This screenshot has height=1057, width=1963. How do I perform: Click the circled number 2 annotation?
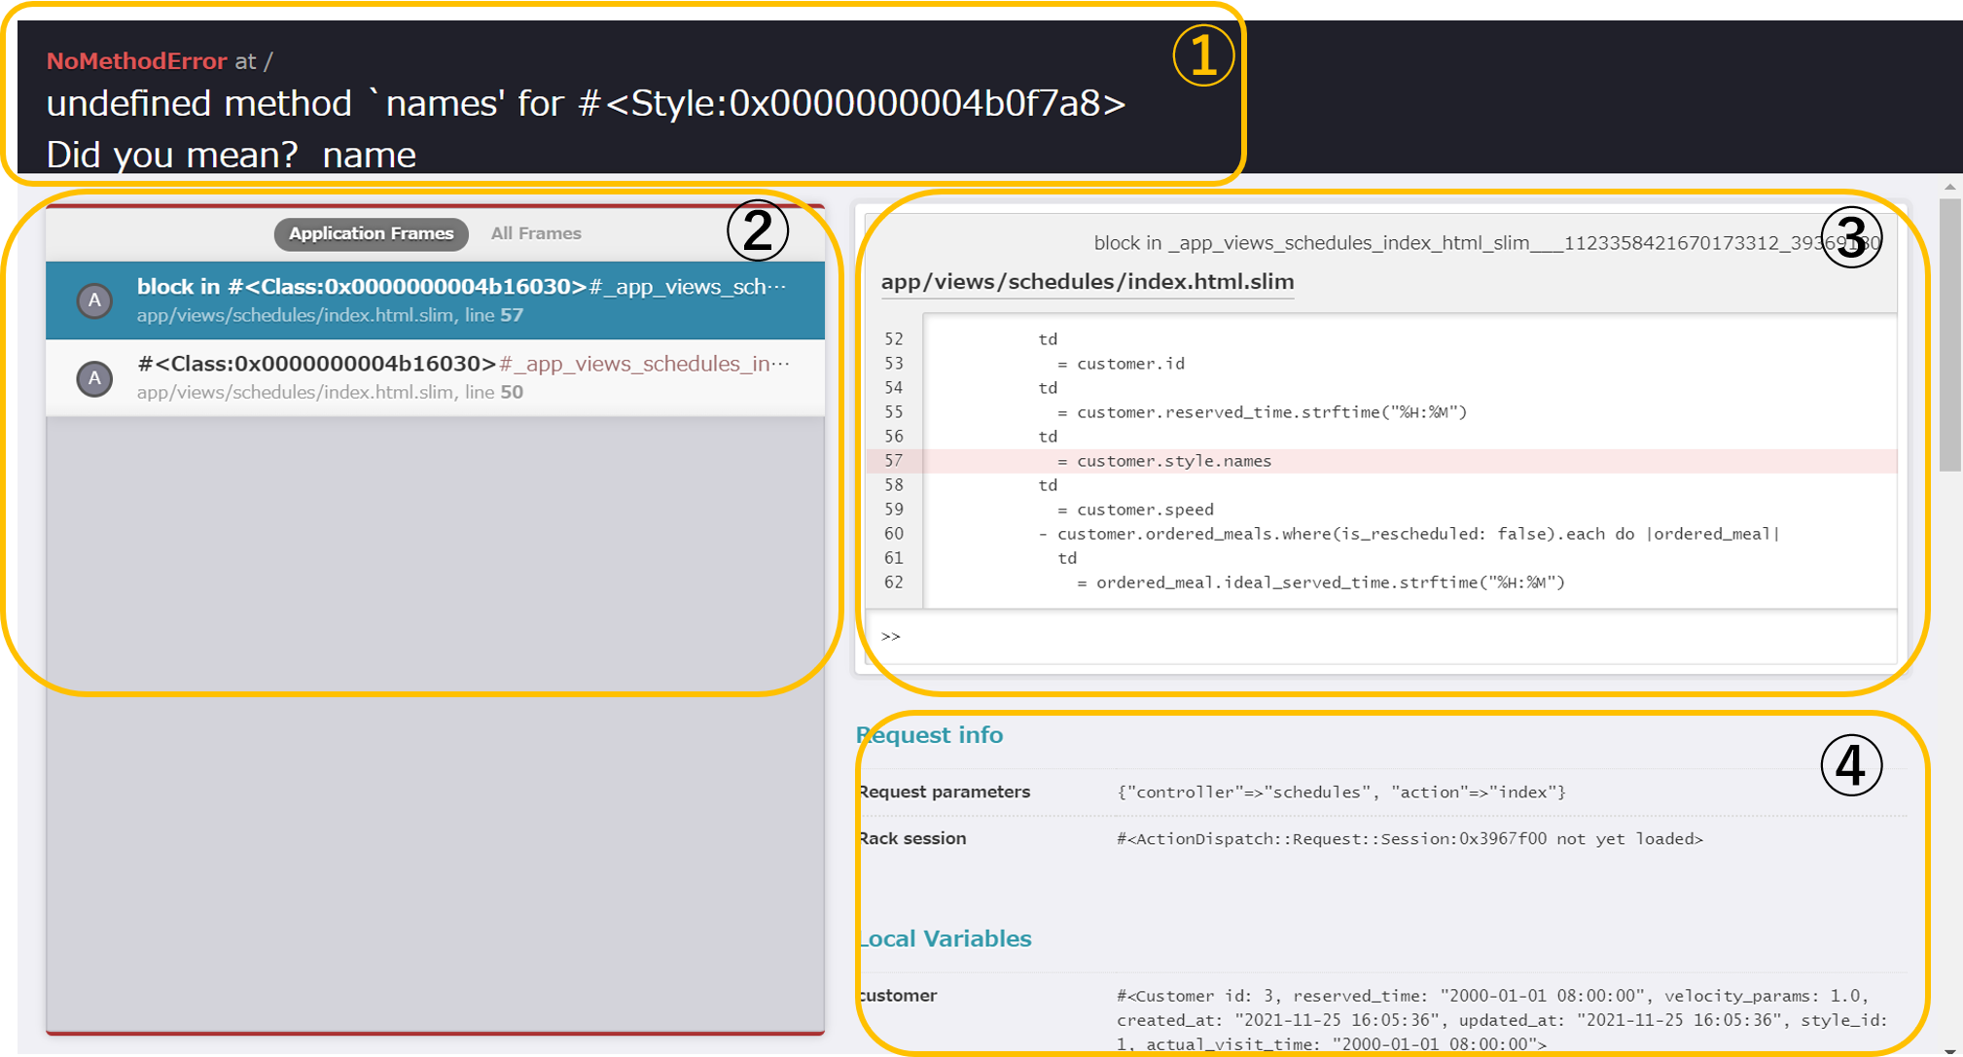[x=757, y=230]
